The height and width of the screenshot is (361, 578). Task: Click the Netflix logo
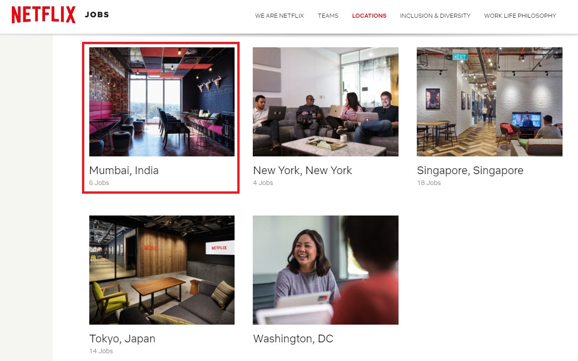(44, 15)
